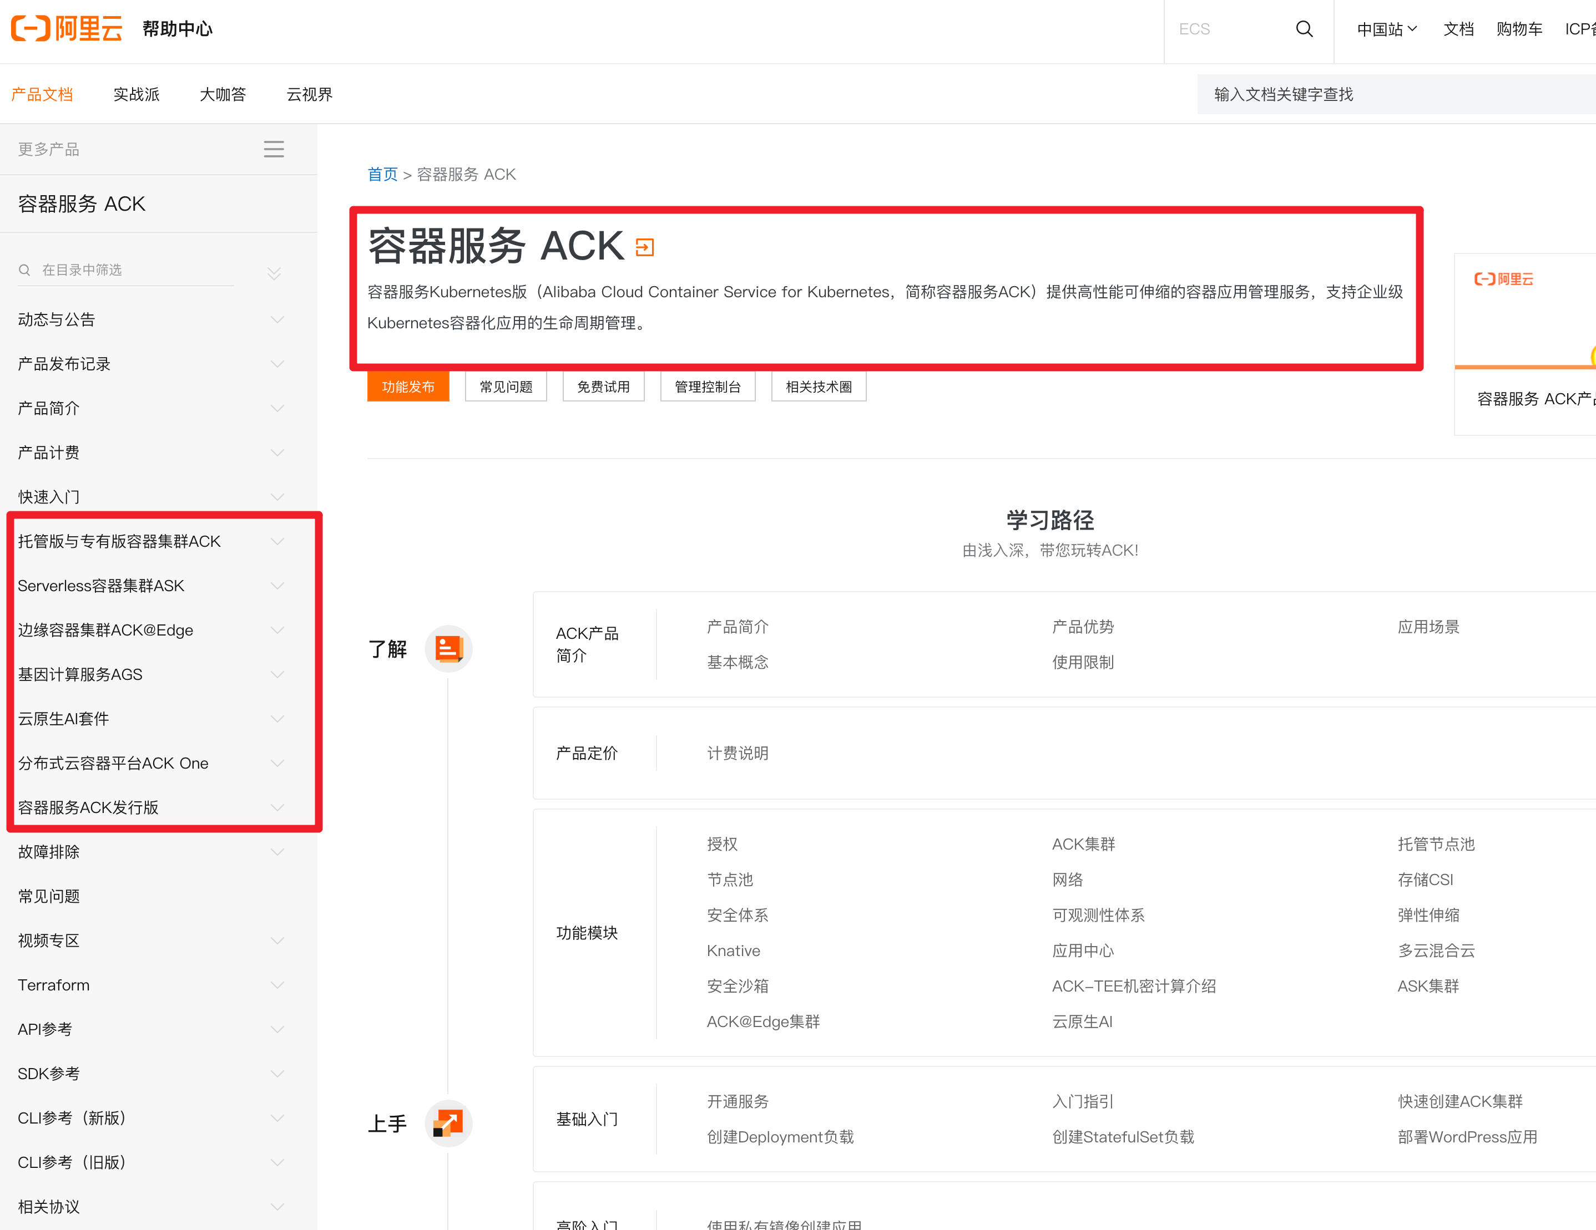The width and height of the screenshot is (1596, 1230).
Task: Click the Aliyun logo in header
Action: coord(67,28)
